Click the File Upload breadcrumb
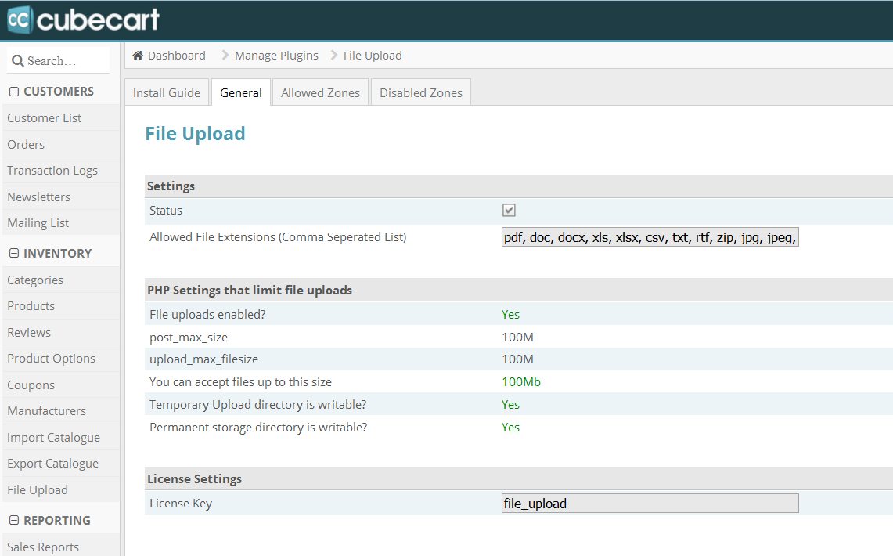This screenshot has width=893, height=556. click(373, 56)
